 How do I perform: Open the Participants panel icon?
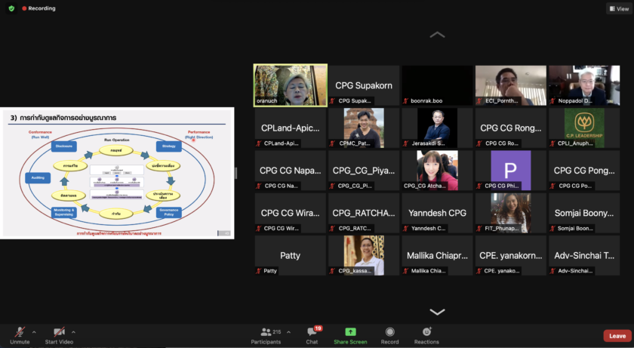[265, 332]
